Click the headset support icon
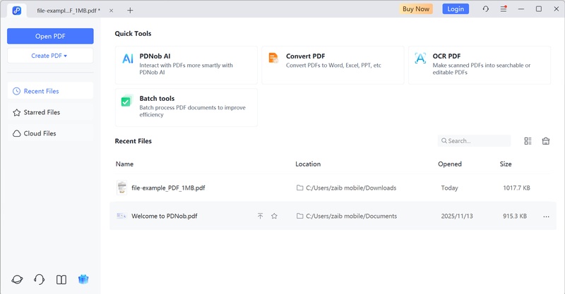Image resolution: width=565 pixels, height=294 pixels. click(x=40, y=279)
